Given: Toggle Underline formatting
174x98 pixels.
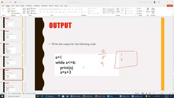Looking at the screenshot, I should [45, 12].
